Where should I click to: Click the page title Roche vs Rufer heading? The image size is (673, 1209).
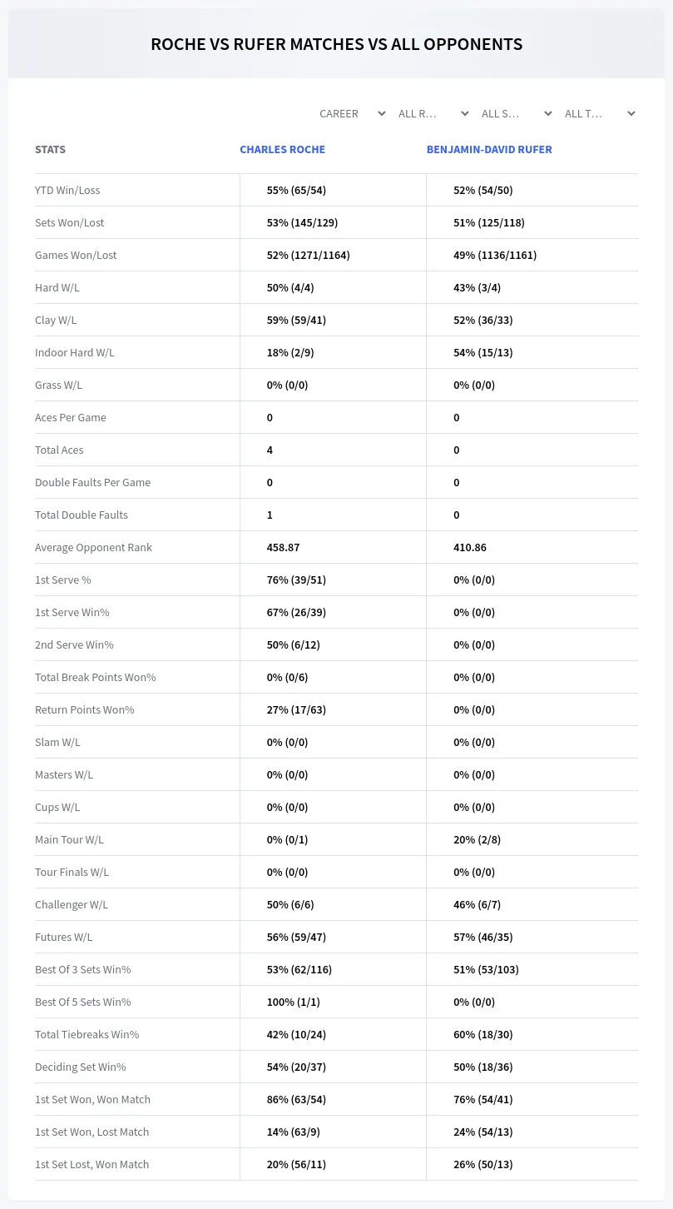[336, 44]
